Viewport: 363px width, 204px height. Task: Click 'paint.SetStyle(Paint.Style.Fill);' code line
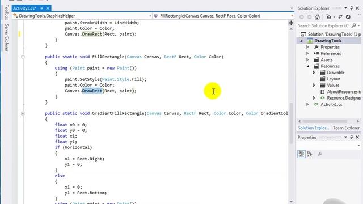[105, 79]
